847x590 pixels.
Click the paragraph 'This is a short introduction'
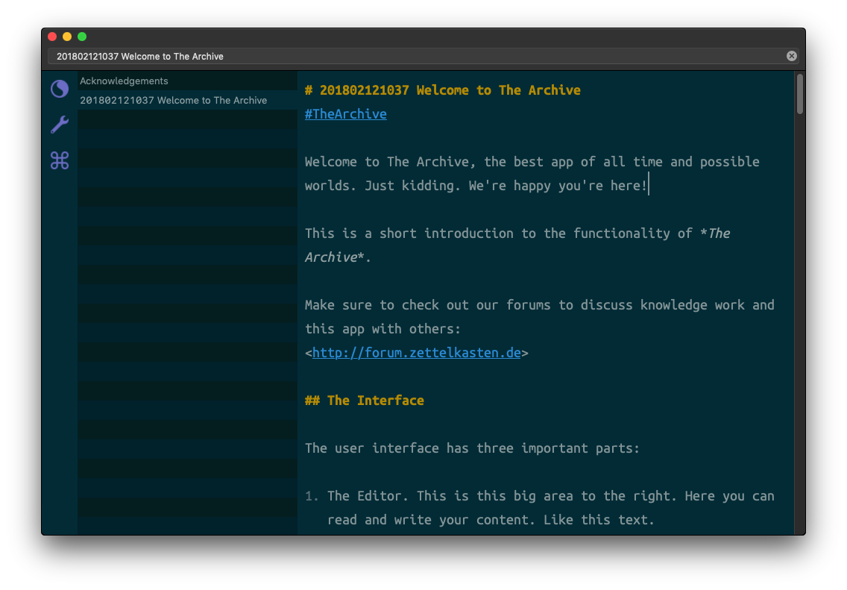[517, 245]
